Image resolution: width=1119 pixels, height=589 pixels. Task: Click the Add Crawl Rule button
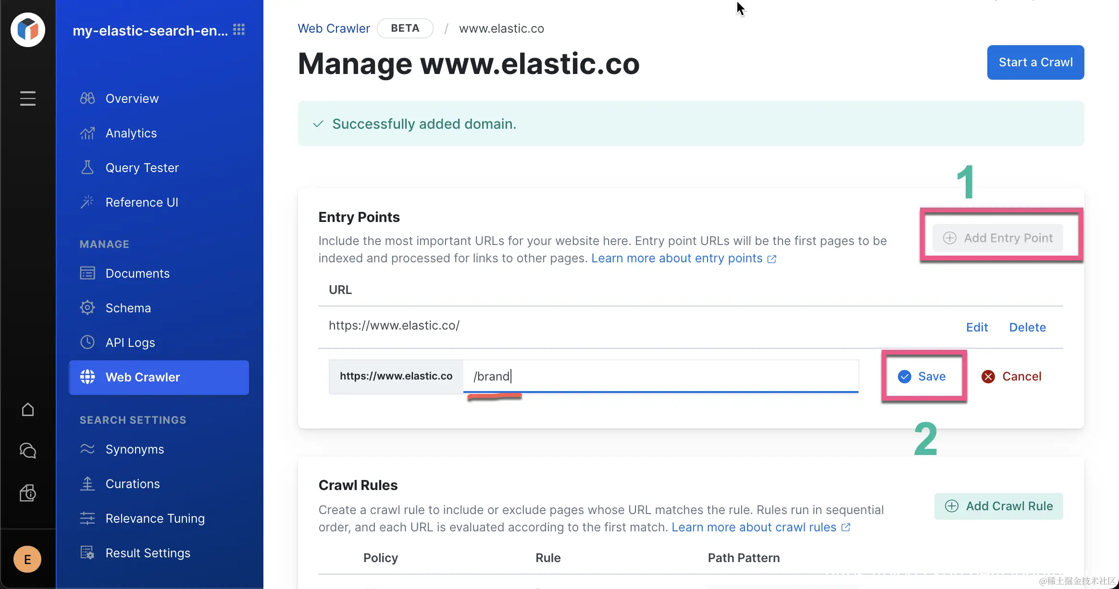tap(999, 506)
